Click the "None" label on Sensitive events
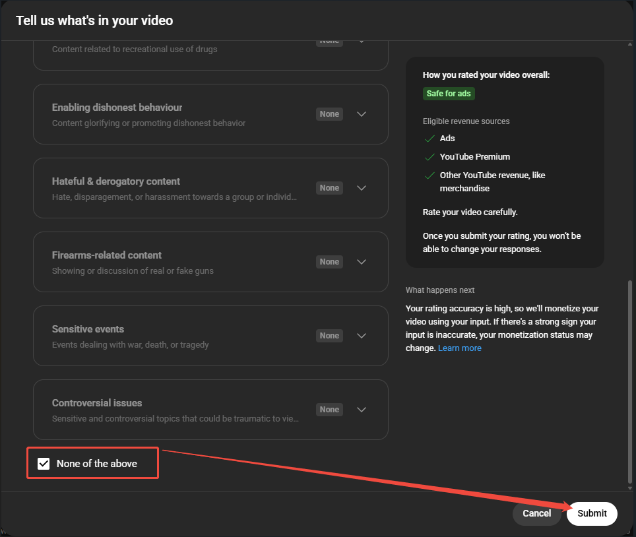636x537 pixels. coord(329,335)
